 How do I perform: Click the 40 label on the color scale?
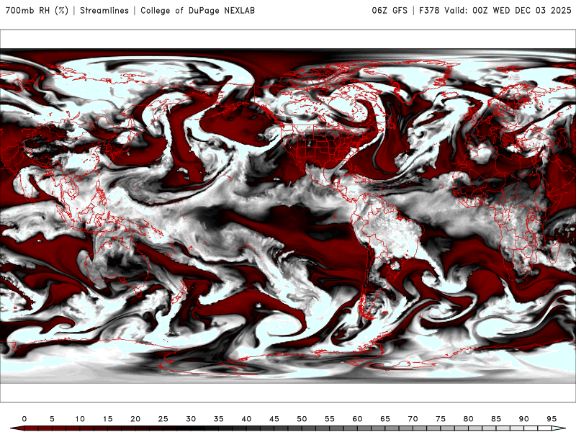coord(246,419)
